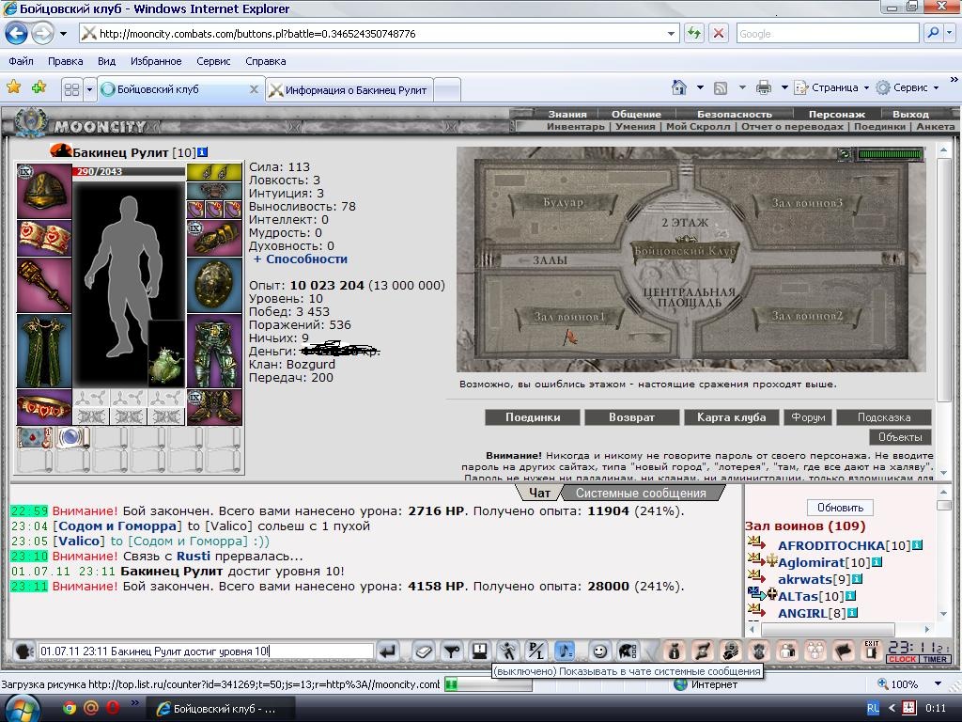Click the heart scroll in inventory

click(35, 438)
